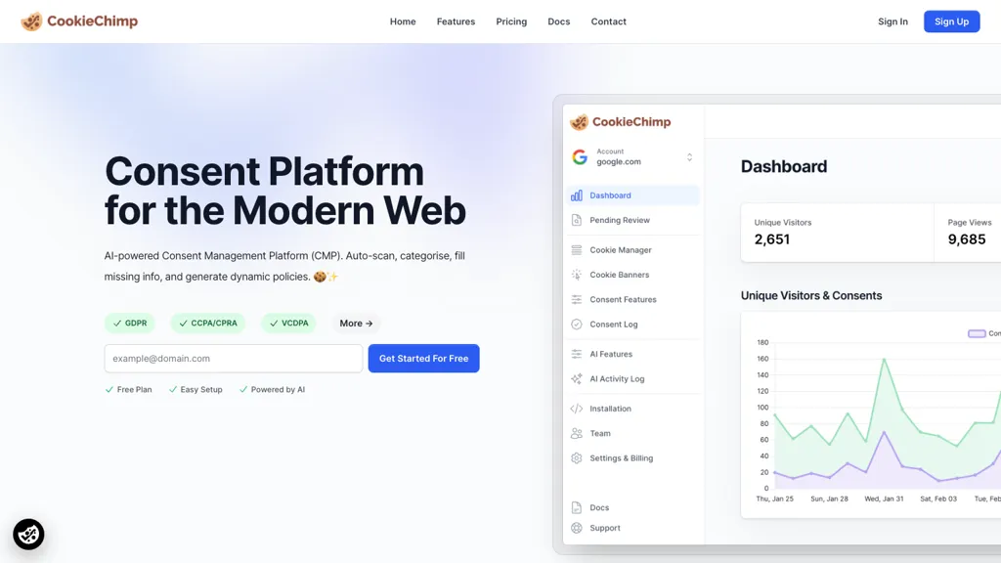Click the Google account logo
Viewport: 1001px width, 563px height.
(x=580, y=157)
